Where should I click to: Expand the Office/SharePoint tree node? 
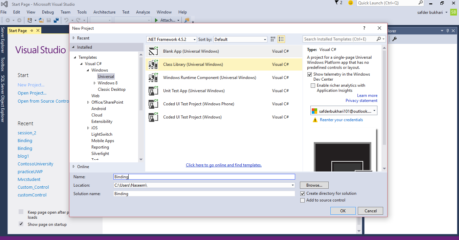click(88, 102)
